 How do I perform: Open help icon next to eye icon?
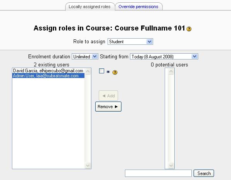pyautogui.click(x=115, y=72)
